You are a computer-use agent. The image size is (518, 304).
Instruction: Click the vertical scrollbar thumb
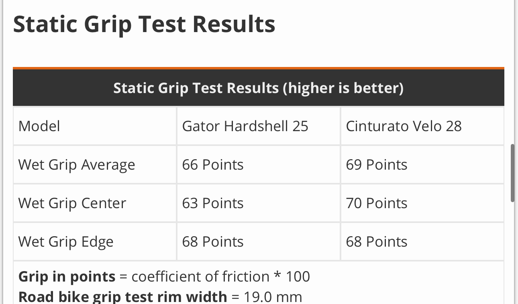coord(512,173)
